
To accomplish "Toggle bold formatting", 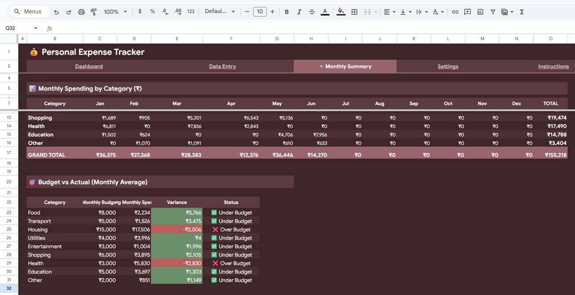I will 287,12.
